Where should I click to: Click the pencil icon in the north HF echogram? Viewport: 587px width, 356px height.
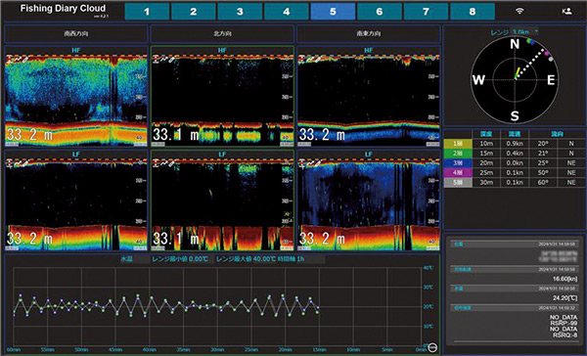(171, 59)
